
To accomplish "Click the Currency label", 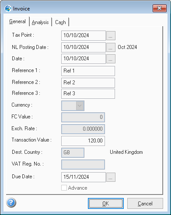I will coord(22,105).
